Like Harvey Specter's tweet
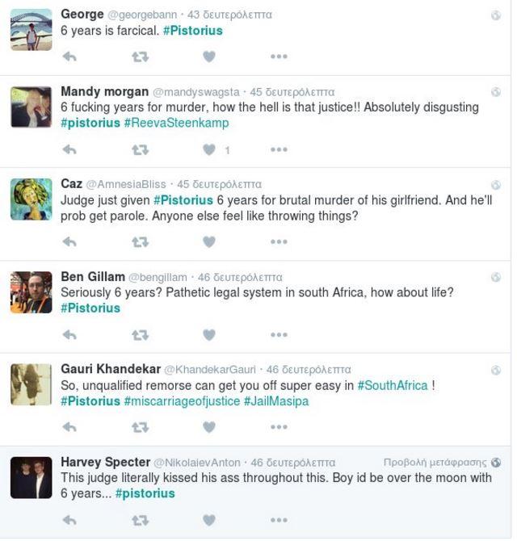 pyautogui.click(x=209, y=520)
